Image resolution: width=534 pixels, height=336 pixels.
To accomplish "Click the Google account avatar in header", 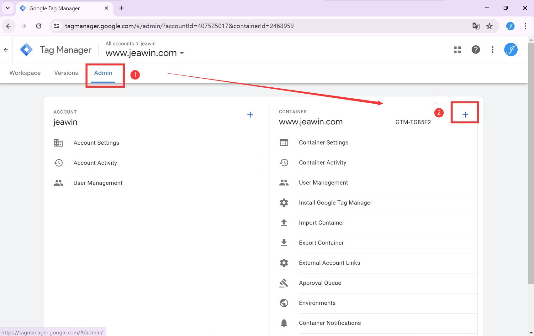I will click(x=511, y=49).
